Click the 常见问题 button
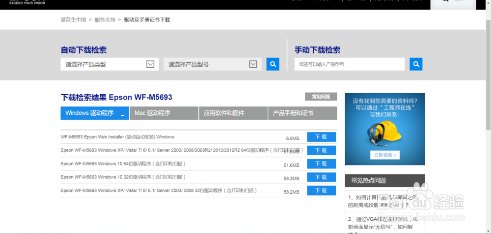The width and height of the screenshot is (491, 234). [321, 97]
